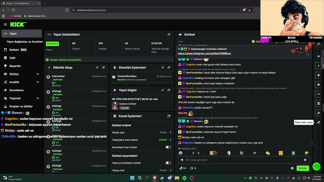The width and height of the screenshot is (324, 182).
Task: Open Başarılar page
Action: coord(22,66)
